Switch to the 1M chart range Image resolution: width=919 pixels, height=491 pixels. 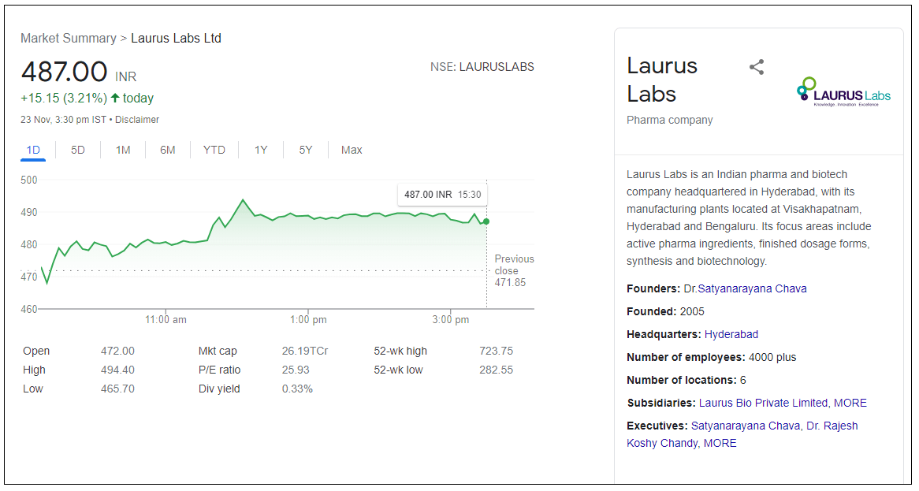[123, 150]
